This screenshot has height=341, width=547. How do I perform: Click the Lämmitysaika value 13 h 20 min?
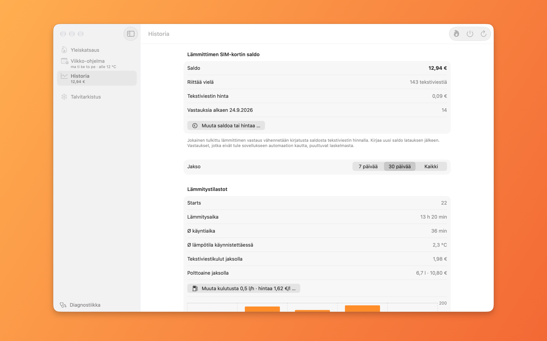coord(433,217)
